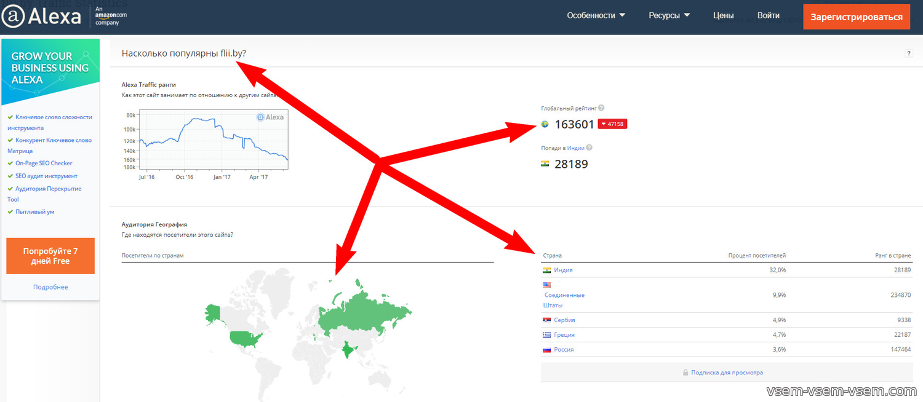Click the Greece flag icon
The image size is (923, 402).
(x=546, y=335)
